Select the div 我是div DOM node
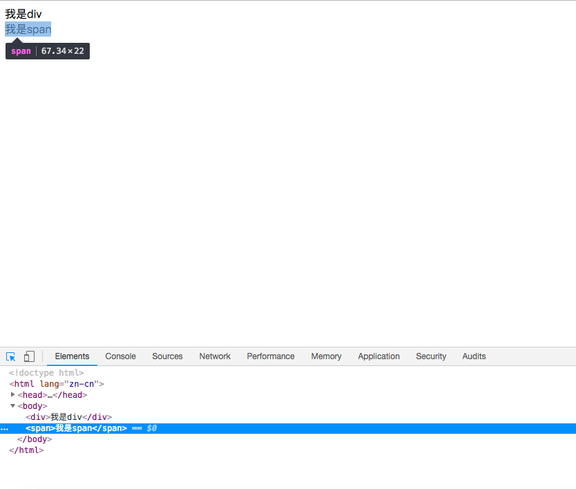 68,417
